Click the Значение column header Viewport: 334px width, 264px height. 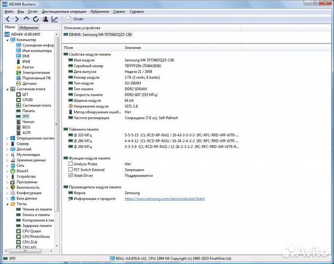click(182, 48)
